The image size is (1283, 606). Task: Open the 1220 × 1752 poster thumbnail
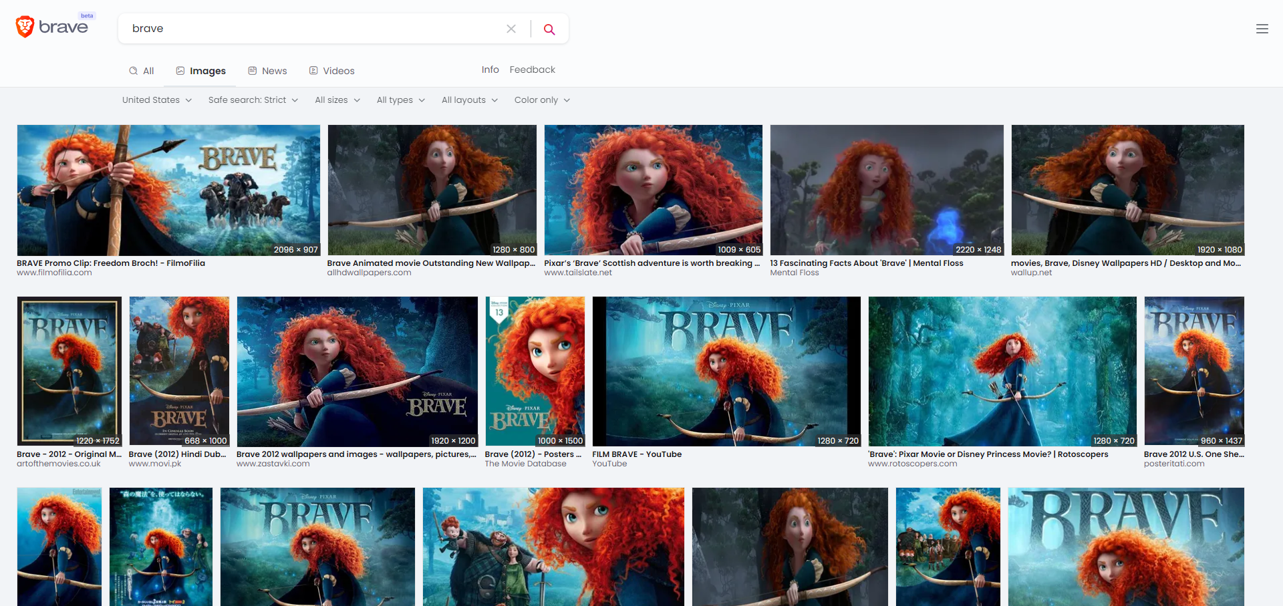[x=69, y=371]
